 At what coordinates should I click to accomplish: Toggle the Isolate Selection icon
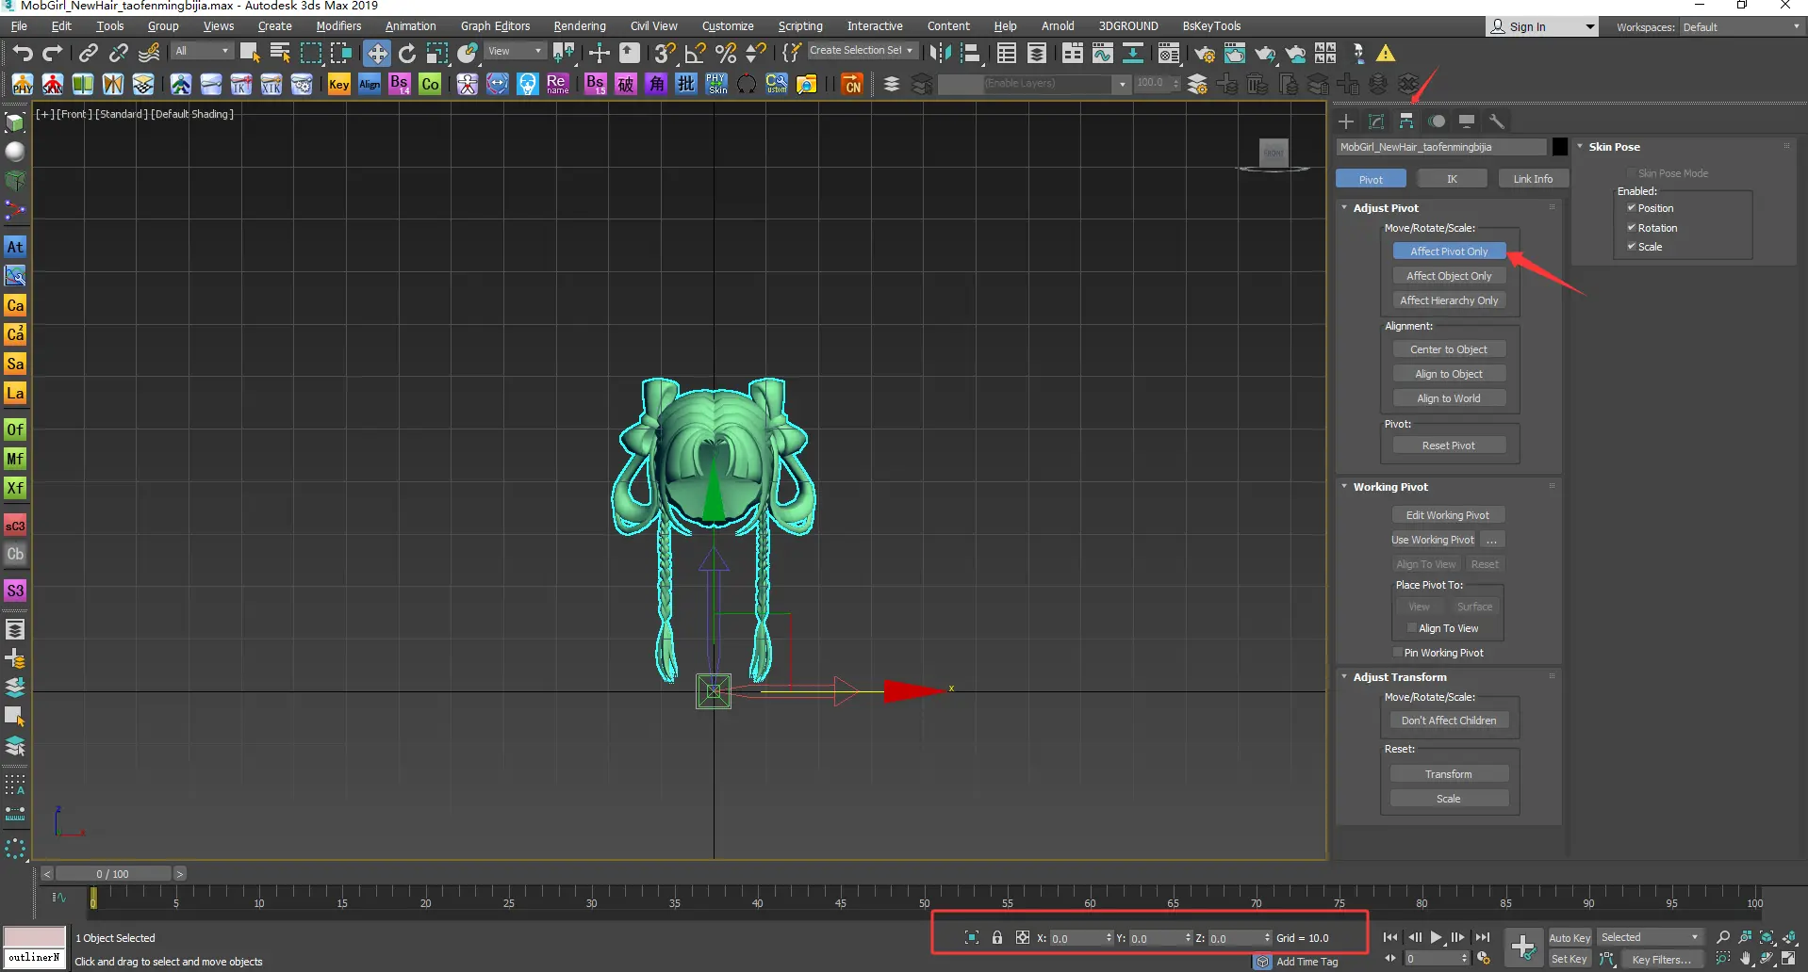coord(972,937)
